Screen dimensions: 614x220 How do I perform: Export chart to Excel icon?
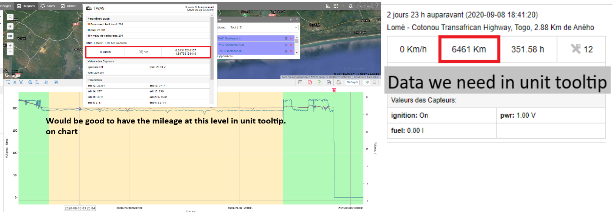[x=319, y=82]
